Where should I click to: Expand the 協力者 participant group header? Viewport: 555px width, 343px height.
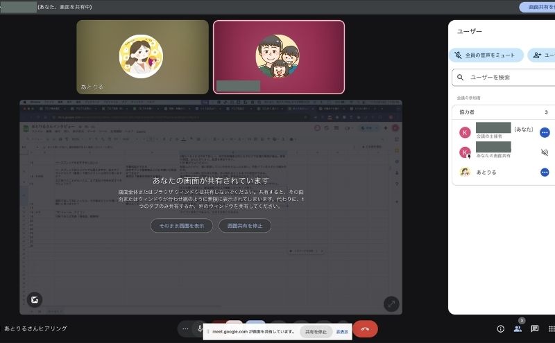pos(504,112)
